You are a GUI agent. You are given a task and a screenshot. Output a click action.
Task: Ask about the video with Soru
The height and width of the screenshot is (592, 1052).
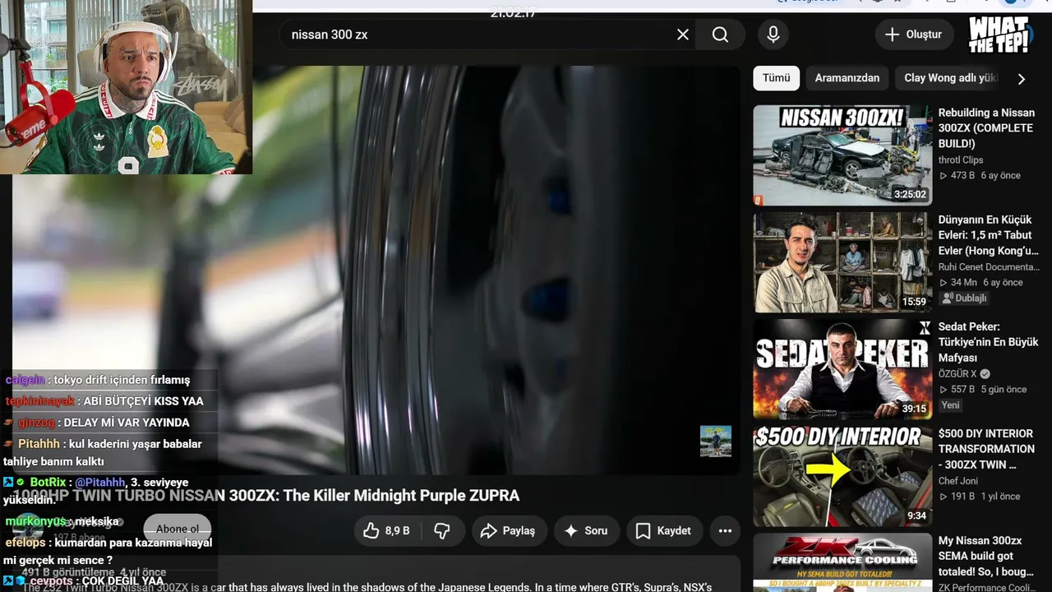tap(586, 531)
